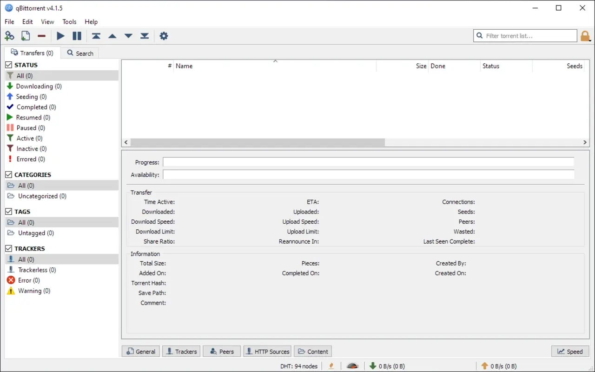
Task: Toggle the TRACKERS section checkbox
Action: tap(8, 248)
